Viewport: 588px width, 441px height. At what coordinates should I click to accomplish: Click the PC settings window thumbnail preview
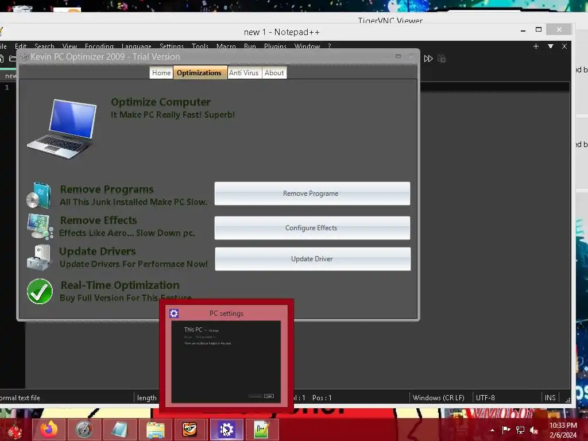point(226,362)
